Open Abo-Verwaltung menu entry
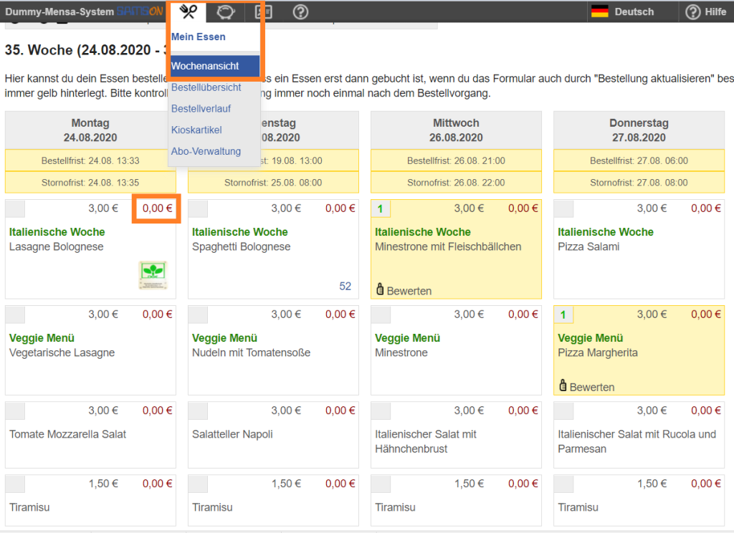Image resolution: width=734 pixels, height=533 pixels. [x=206, y=151]
